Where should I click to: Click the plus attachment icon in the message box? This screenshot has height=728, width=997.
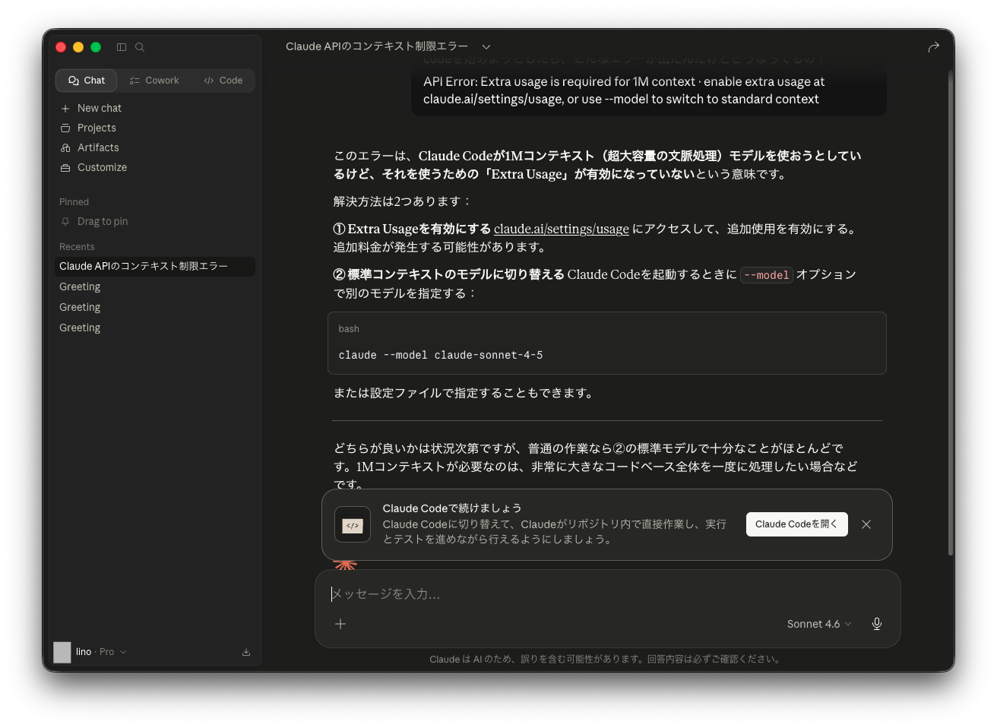point(340,624)
